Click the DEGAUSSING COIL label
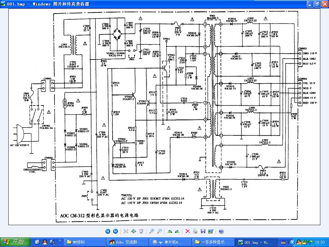329x247 pixels. tap(32, 170)
